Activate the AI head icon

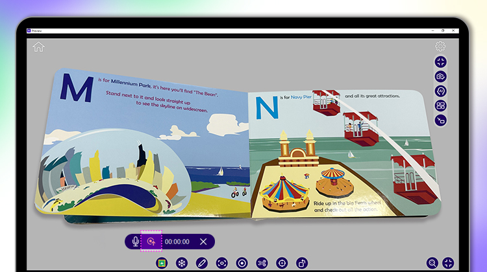pyautogui.click(x=440, y=91)
